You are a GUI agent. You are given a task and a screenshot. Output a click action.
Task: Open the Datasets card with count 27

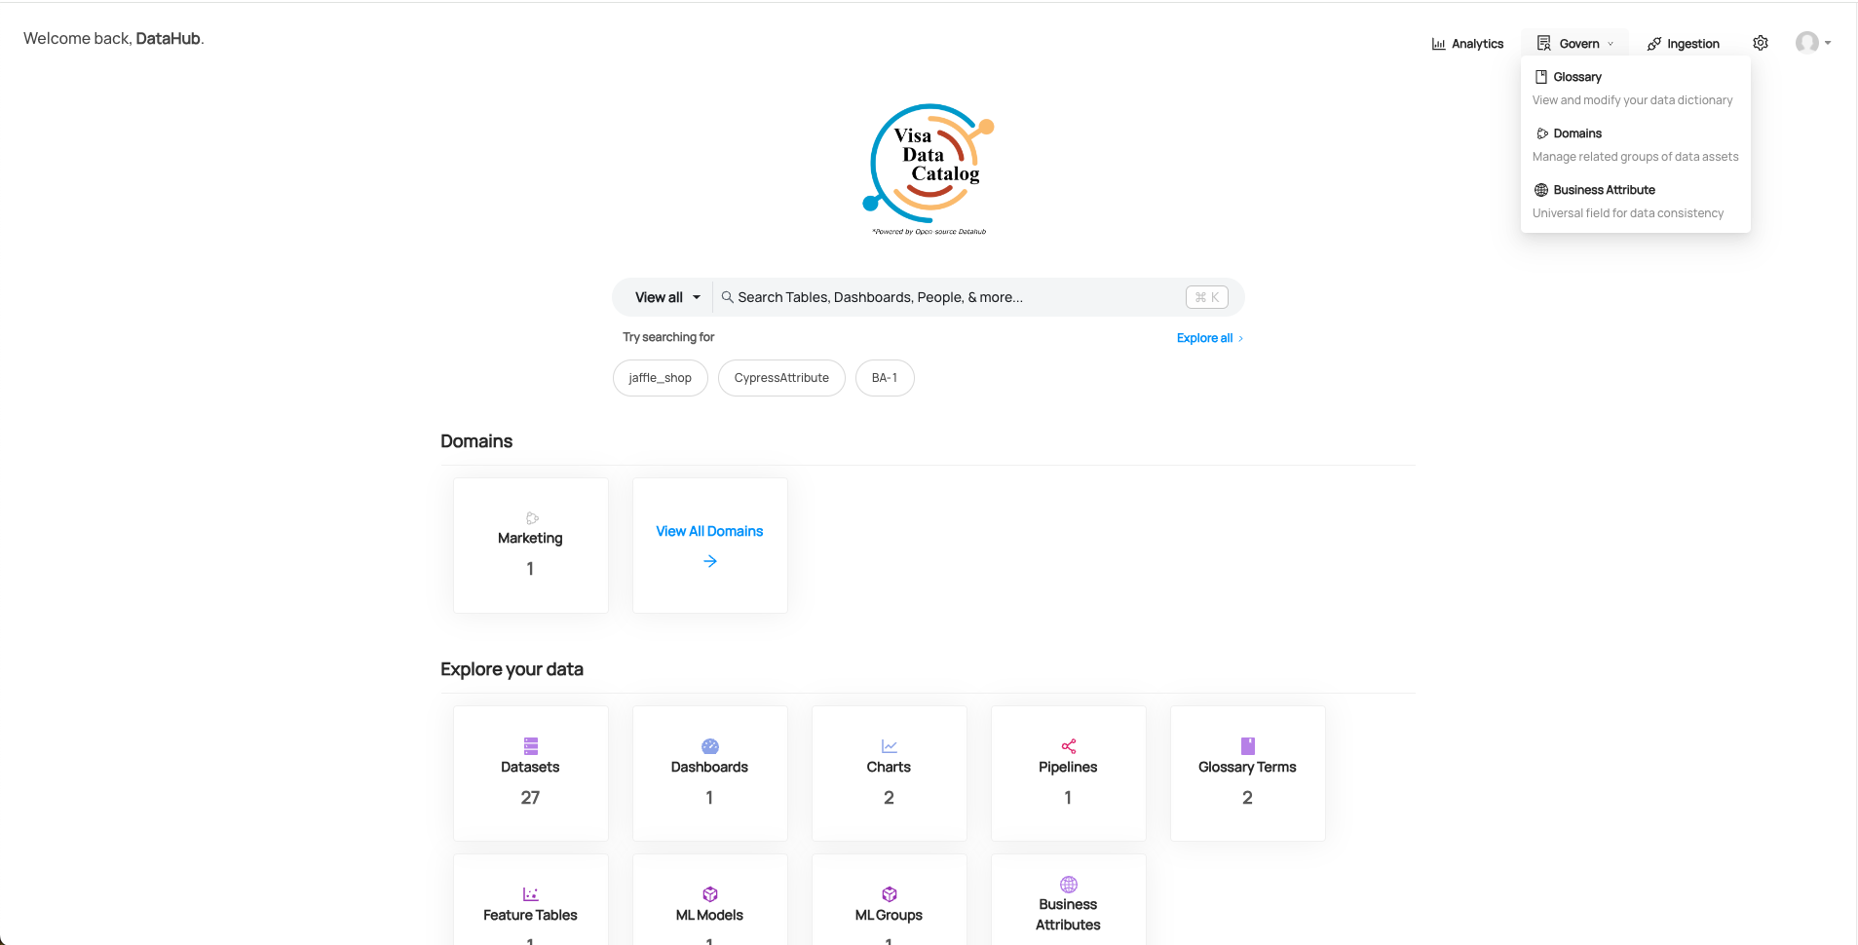click(x=531, y=774)
